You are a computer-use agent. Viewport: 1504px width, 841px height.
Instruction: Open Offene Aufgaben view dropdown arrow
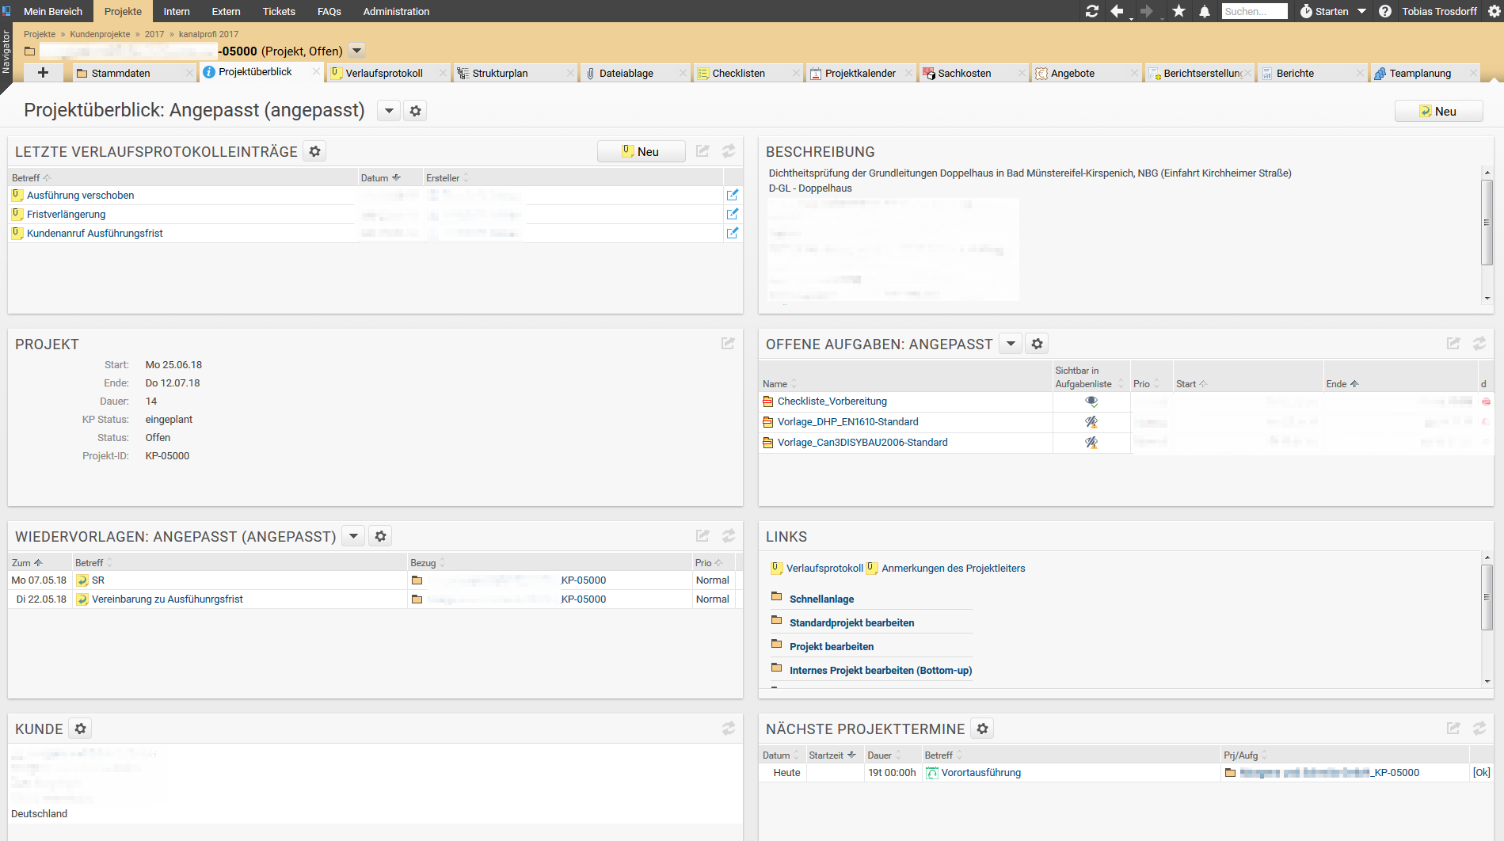tap(1011, 344)
